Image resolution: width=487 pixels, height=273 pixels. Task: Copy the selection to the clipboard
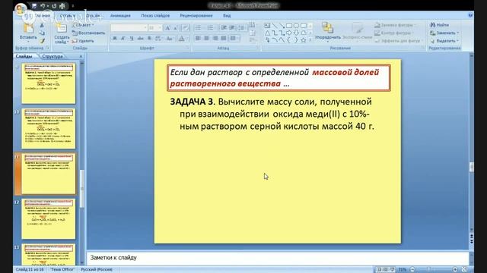42,33
